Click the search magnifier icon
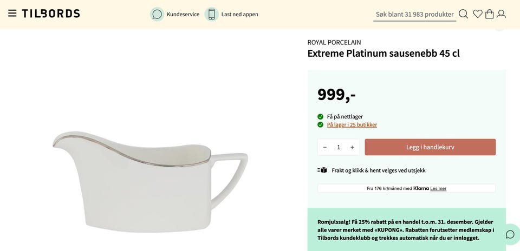 pos(463,14)
